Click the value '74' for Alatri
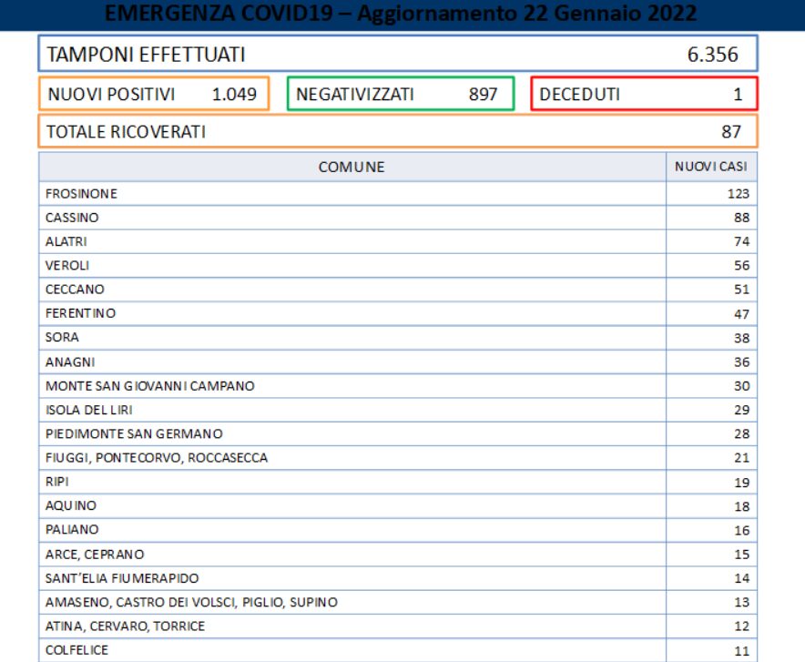 point(742,241)
